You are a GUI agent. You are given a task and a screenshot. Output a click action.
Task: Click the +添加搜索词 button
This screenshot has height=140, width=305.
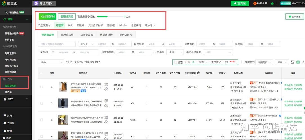(47, 17)
